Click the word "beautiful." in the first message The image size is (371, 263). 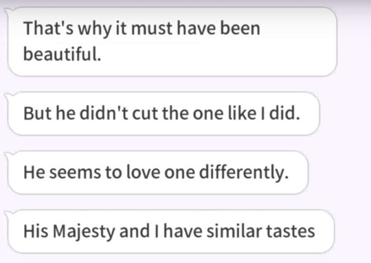pyautogui.click(x=63, y=54)
